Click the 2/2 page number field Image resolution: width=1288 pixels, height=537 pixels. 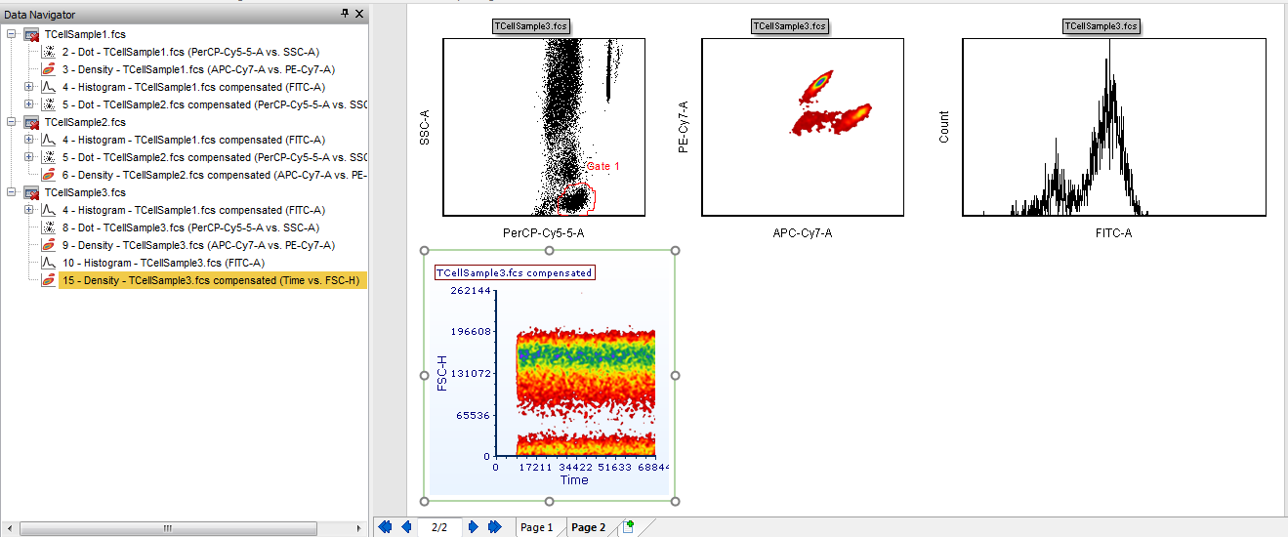(x=439, y=527)
